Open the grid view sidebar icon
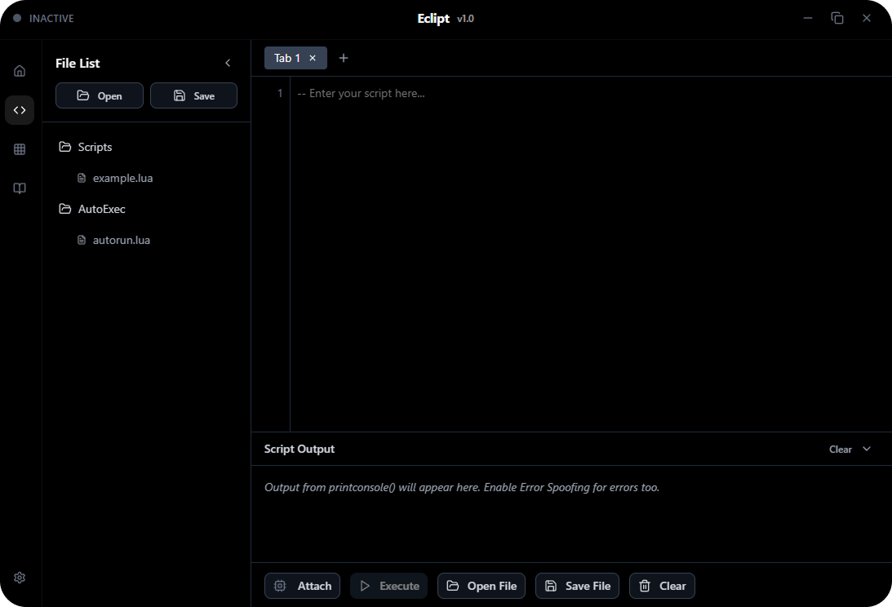Screen dimensions: 892x607 click(x=20, y=149)
